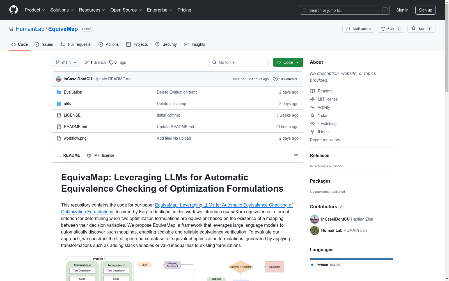Click the workflow.png file icon
Image resolution: width=449 pixels, height=281 pixels.
click(x=59, y=138)
